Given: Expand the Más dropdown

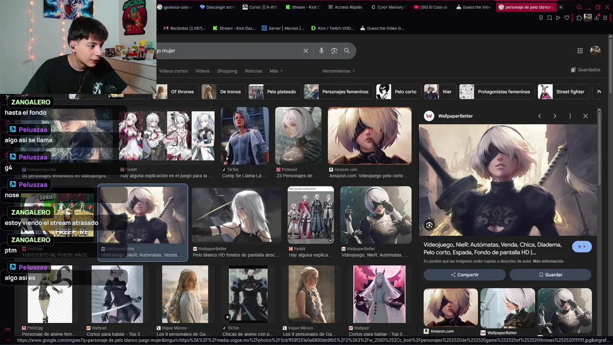Looking at the screenshot, I should (x=276, y=71).
